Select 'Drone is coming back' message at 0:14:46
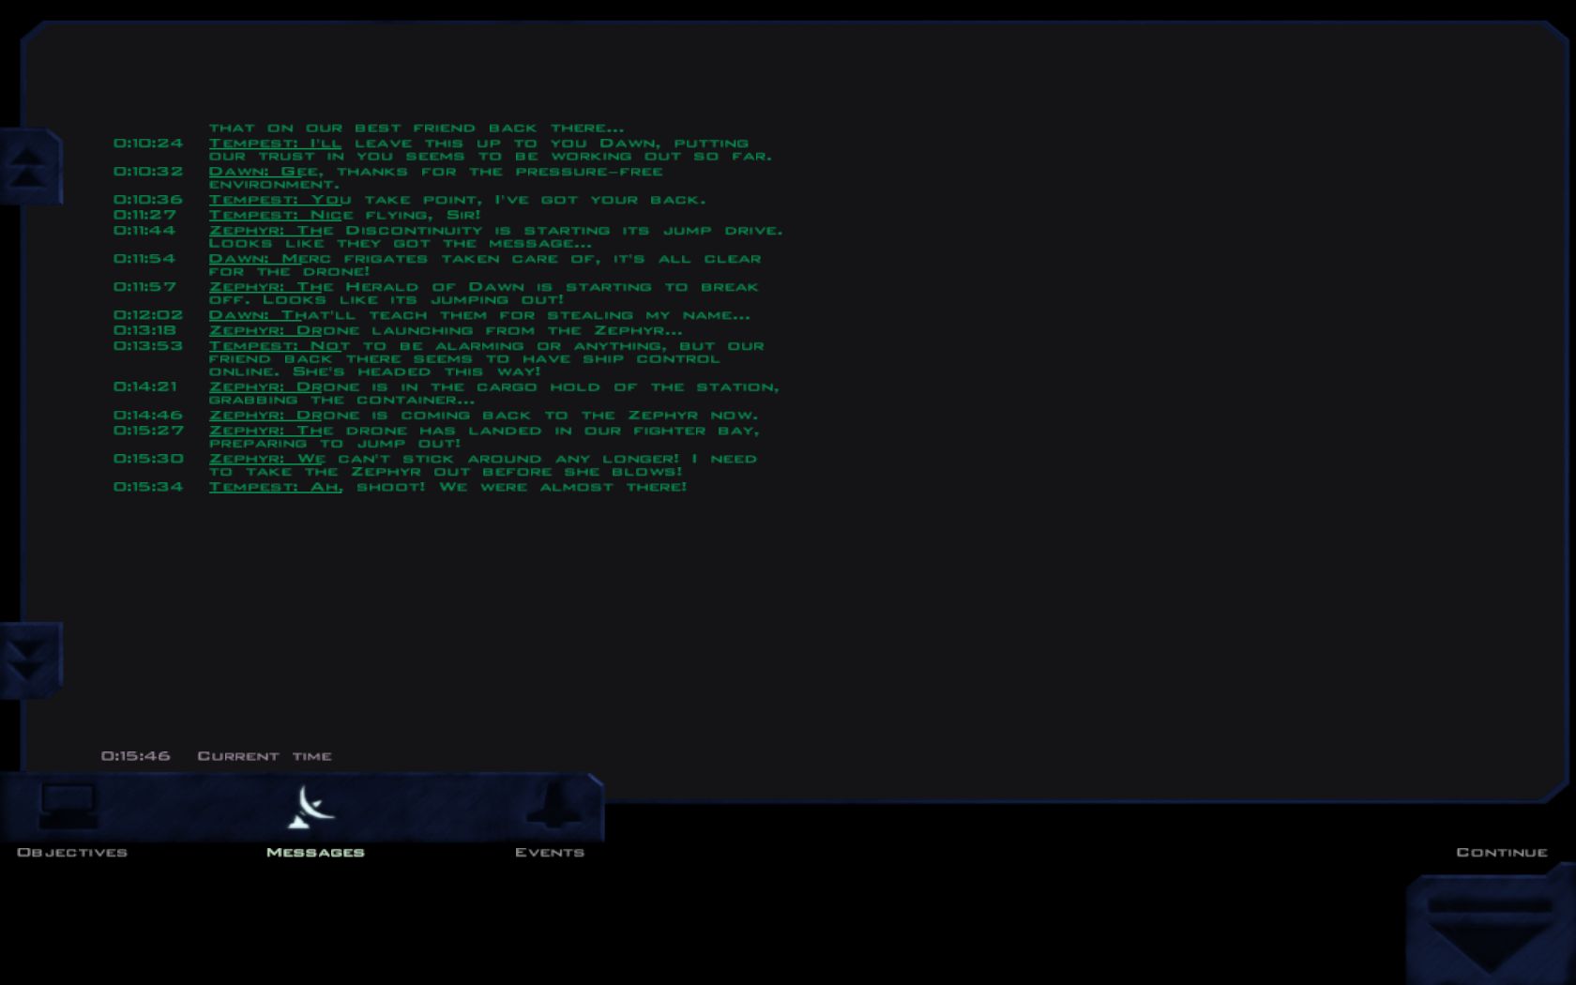The height and width of the screenshot is (985, 1576). coord(436,415)
